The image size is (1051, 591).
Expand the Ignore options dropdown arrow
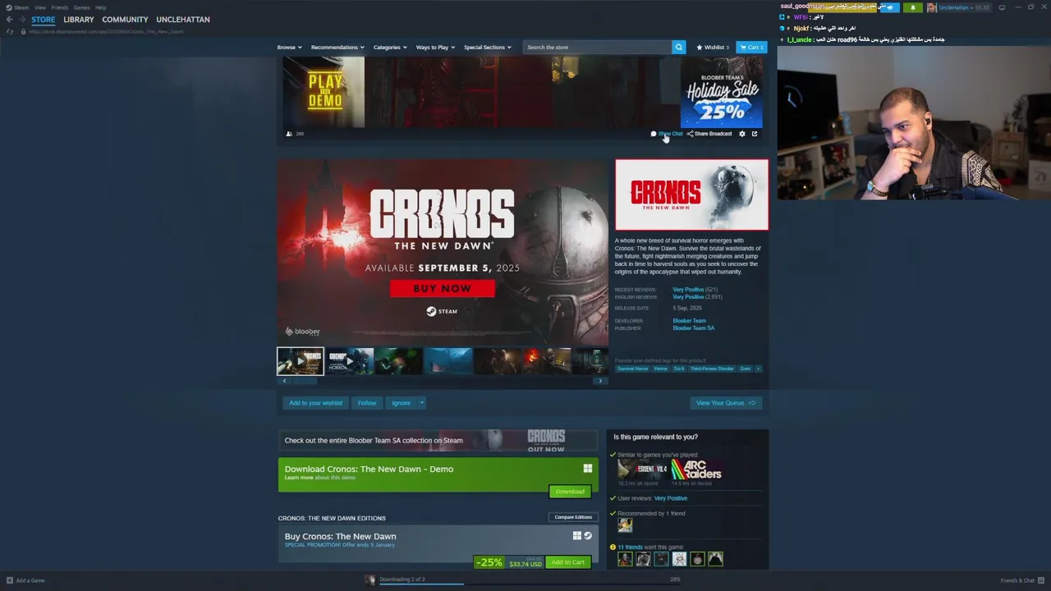[422, 403]
